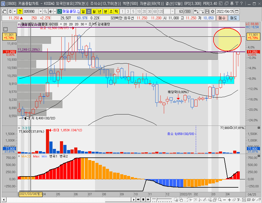Click the fast-forward button on bottom bar
The image size is (262, 203).
coord(148,200)
